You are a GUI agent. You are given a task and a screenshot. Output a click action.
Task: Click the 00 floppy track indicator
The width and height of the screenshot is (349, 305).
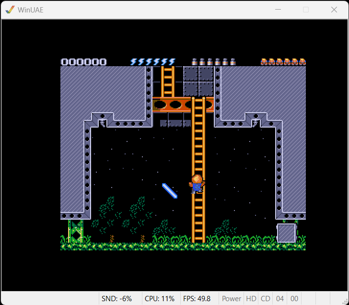(x=294, y=298)
